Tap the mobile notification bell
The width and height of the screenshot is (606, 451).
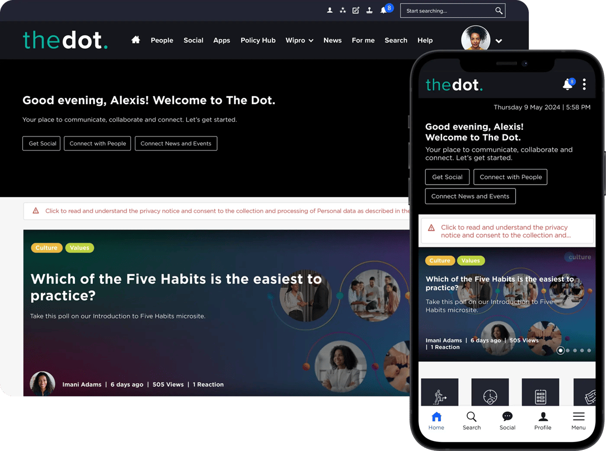click(568, 84)
